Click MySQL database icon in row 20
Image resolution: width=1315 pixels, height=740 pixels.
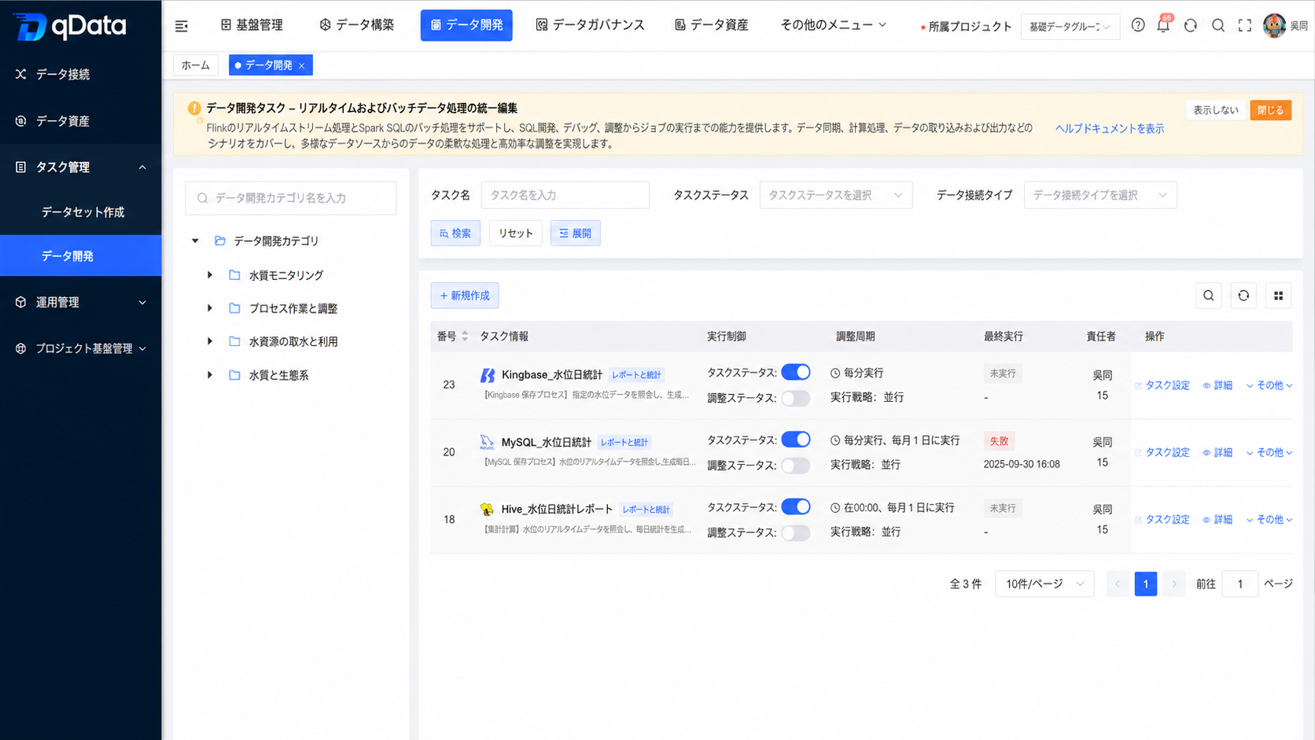pyautogui.click(x=488, y=442)
